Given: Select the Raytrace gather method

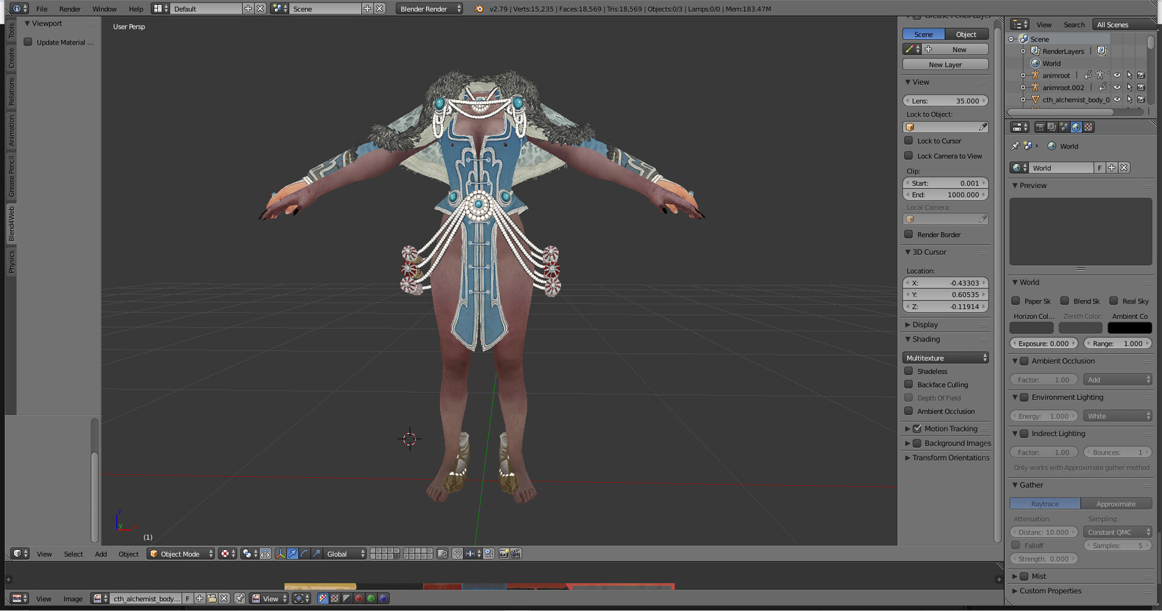Looking at the screenshot, I should click(x=1045, y=503).
